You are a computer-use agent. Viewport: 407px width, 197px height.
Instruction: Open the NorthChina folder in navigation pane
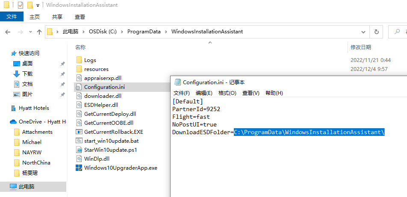[36, 163]
